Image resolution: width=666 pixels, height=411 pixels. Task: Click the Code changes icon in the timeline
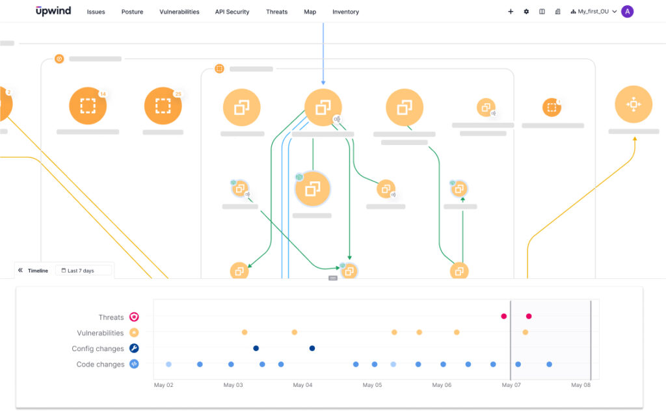point(133,364)
